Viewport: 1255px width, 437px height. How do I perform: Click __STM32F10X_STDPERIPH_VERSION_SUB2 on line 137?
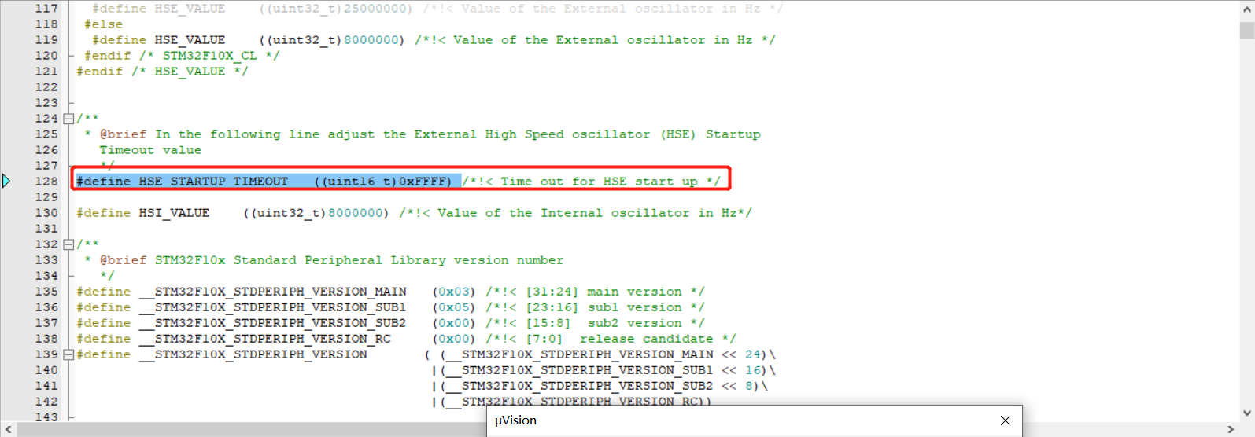coord(272,323)
